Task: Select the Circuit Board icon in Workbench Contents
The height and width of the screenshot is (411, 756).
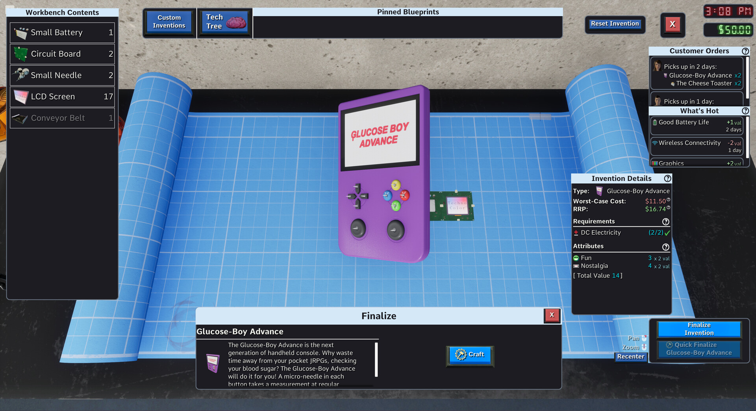Action: coord(21,54)
